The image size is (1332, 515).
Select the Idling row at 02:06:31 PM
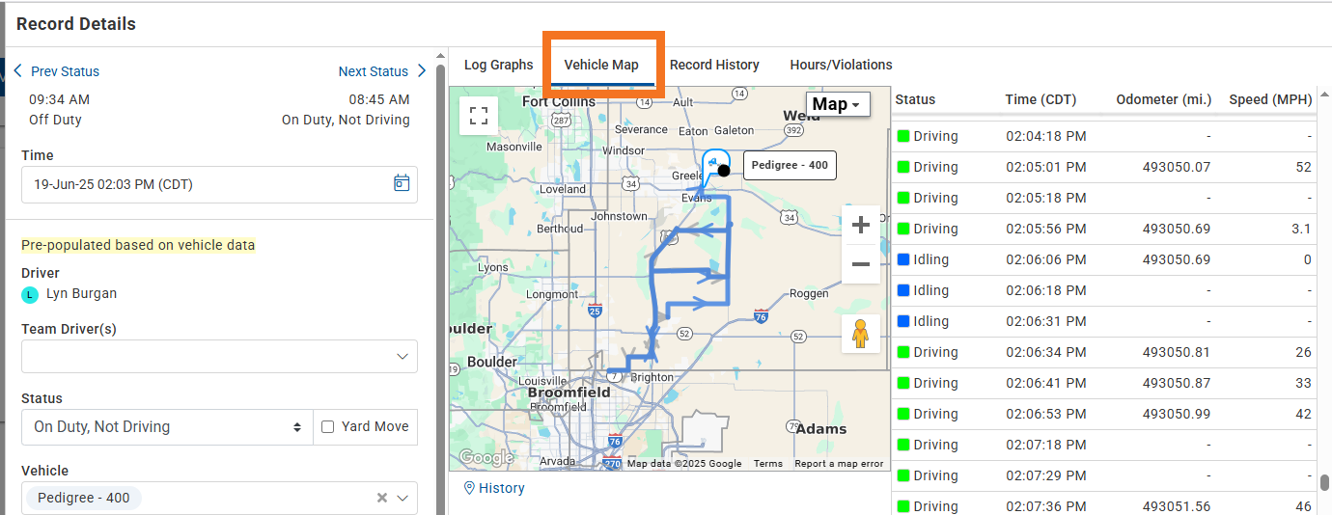pyautogui.click(x=1104, y=321)
